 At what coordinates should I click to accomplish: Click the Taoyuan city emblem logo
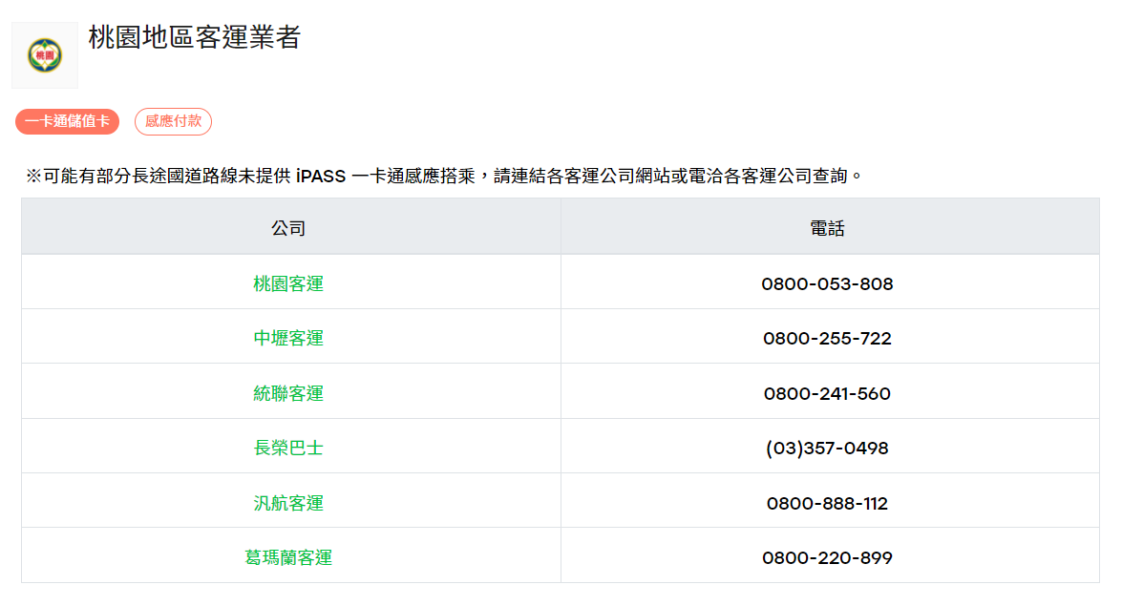44,55
